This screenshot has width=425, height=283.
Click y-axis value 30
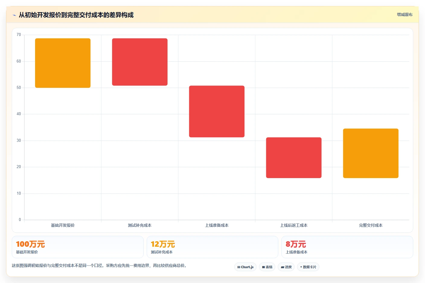point(19,141)
